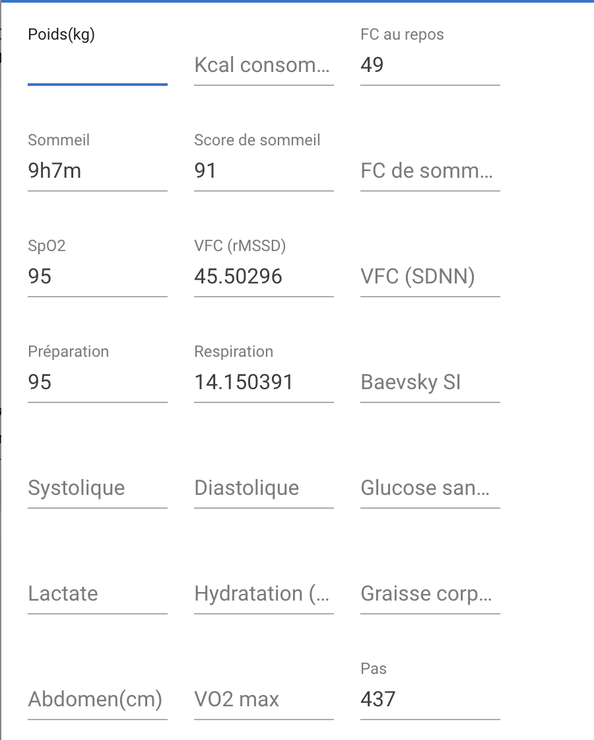
Task: Edit the Pas steps field showing 437
Action: [430, 700]
